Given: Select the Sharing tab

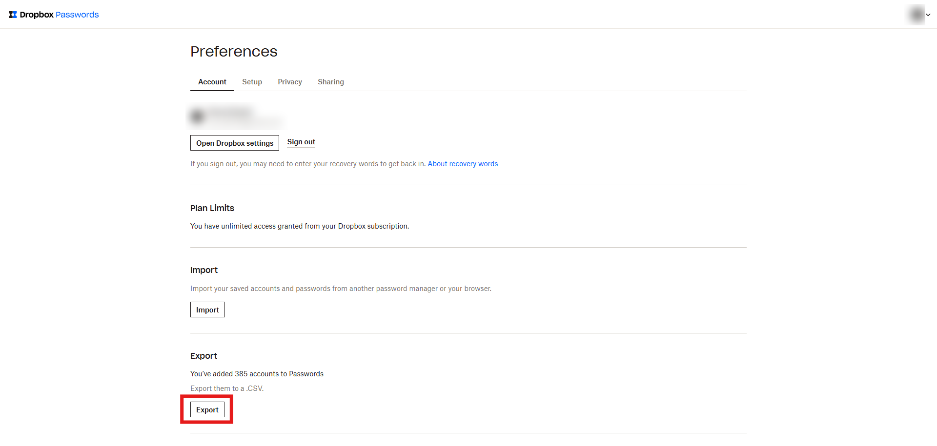Looking at the screenshot, I should [x=330, y=82].
